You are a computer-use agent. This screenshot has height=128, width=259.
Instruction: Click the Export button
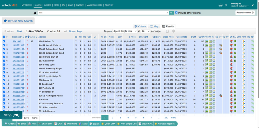[94, 124]
